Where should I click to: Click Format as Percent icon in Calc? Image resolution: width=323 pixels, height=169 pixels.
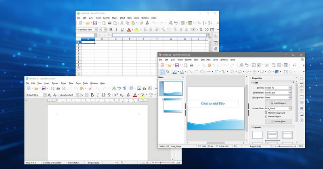click(x=201, y=29)
